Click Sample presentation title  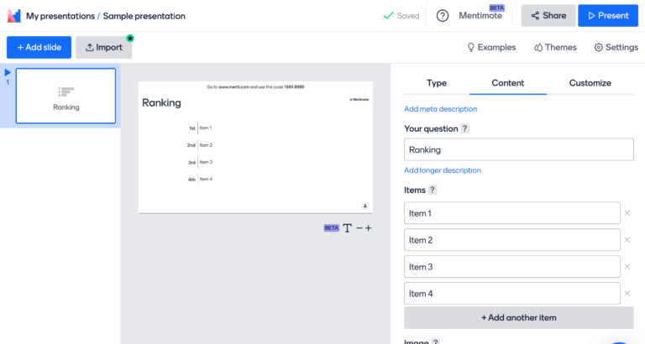144,16
